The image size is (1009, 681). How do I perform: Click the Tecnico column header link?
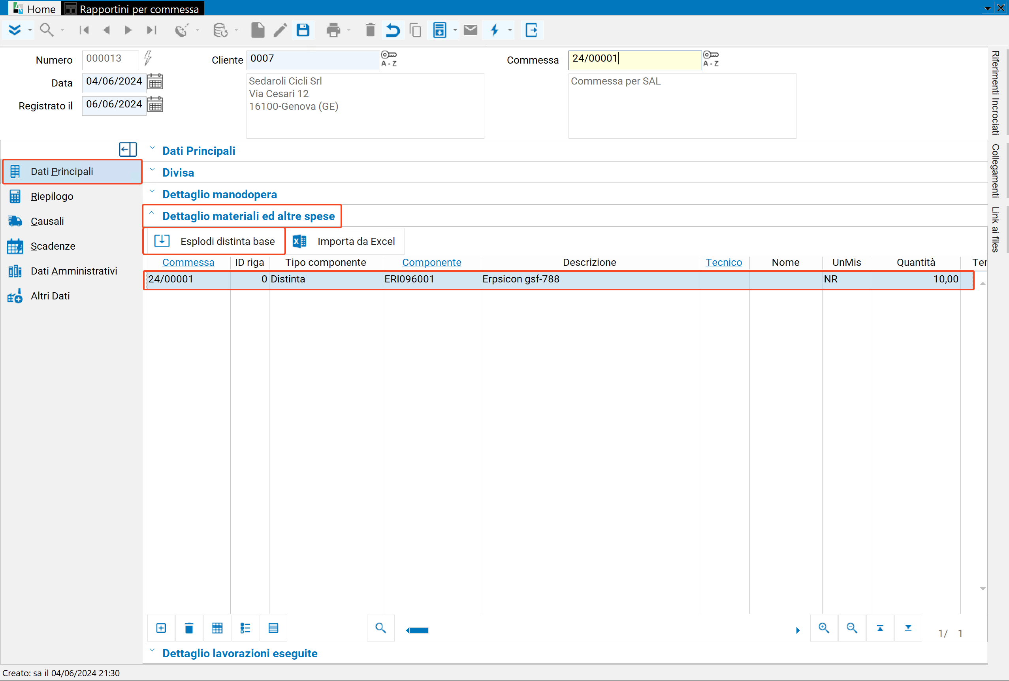(x=724, y=263)
